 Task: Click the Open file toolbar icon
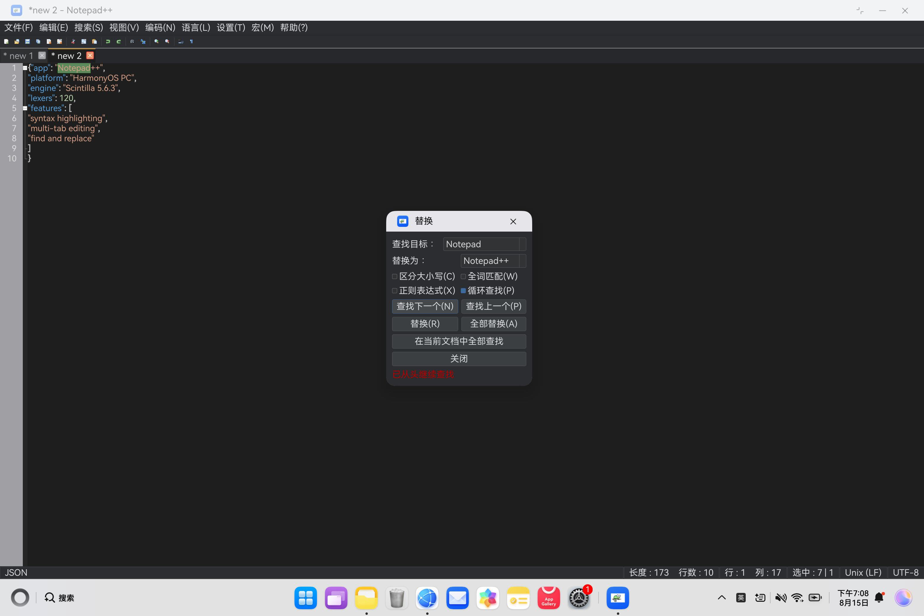coord(17,41)
